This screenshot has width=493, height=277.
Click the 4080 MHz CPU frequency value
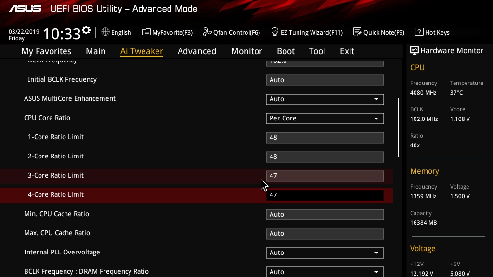[x=423, y=93]
